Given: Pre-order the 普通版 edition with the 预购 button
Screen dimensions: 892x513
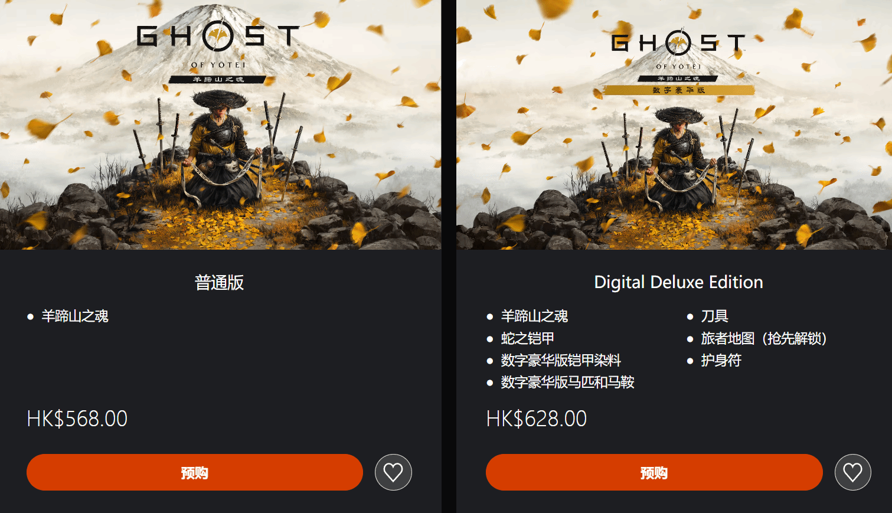Looking at the screenshot, I should (195, 472).
